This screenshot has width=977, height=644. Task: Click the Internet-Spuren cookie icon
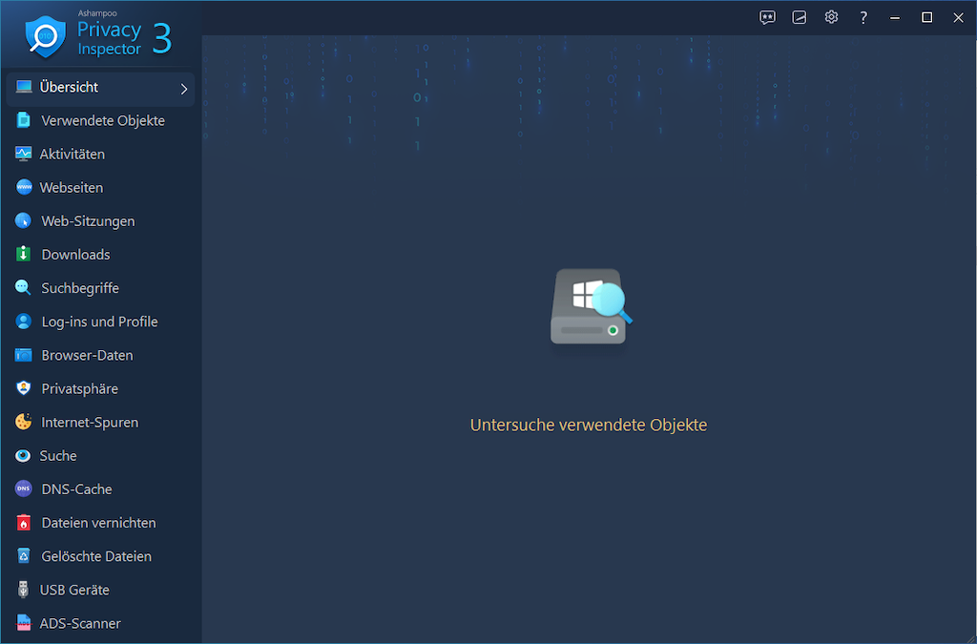pyautogui.click(x=24, y=422)
